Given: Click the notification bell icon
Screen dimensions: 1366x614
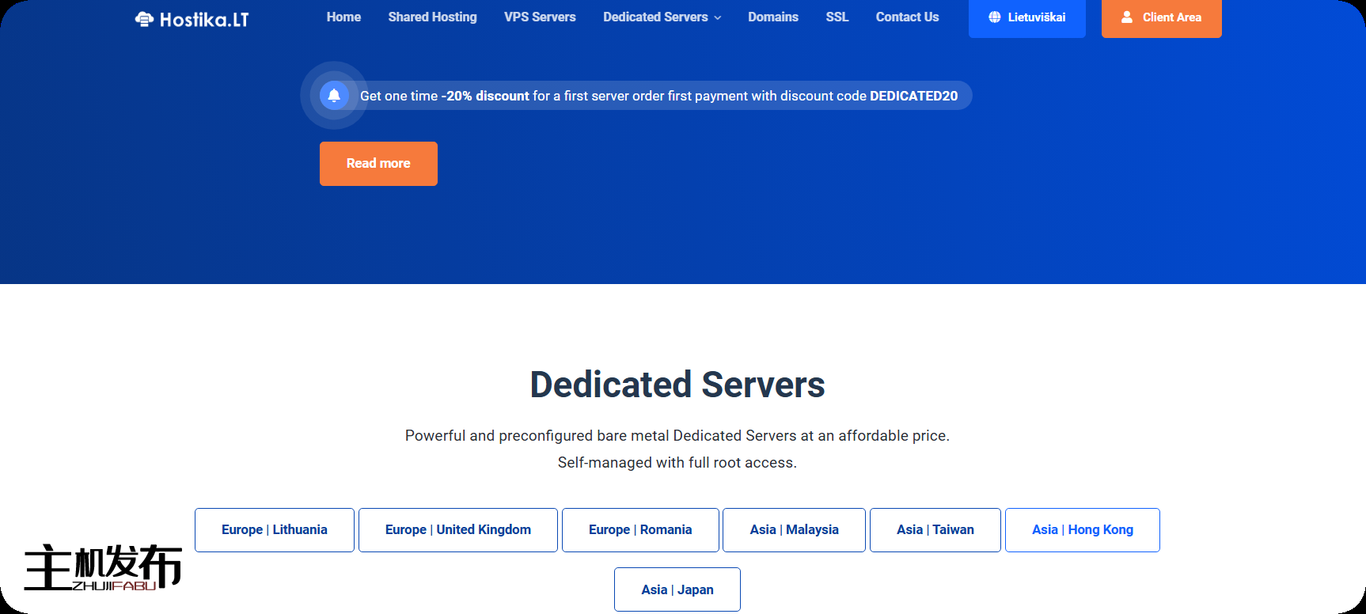Looking at the screenshot, I should (x=334, y=96).
